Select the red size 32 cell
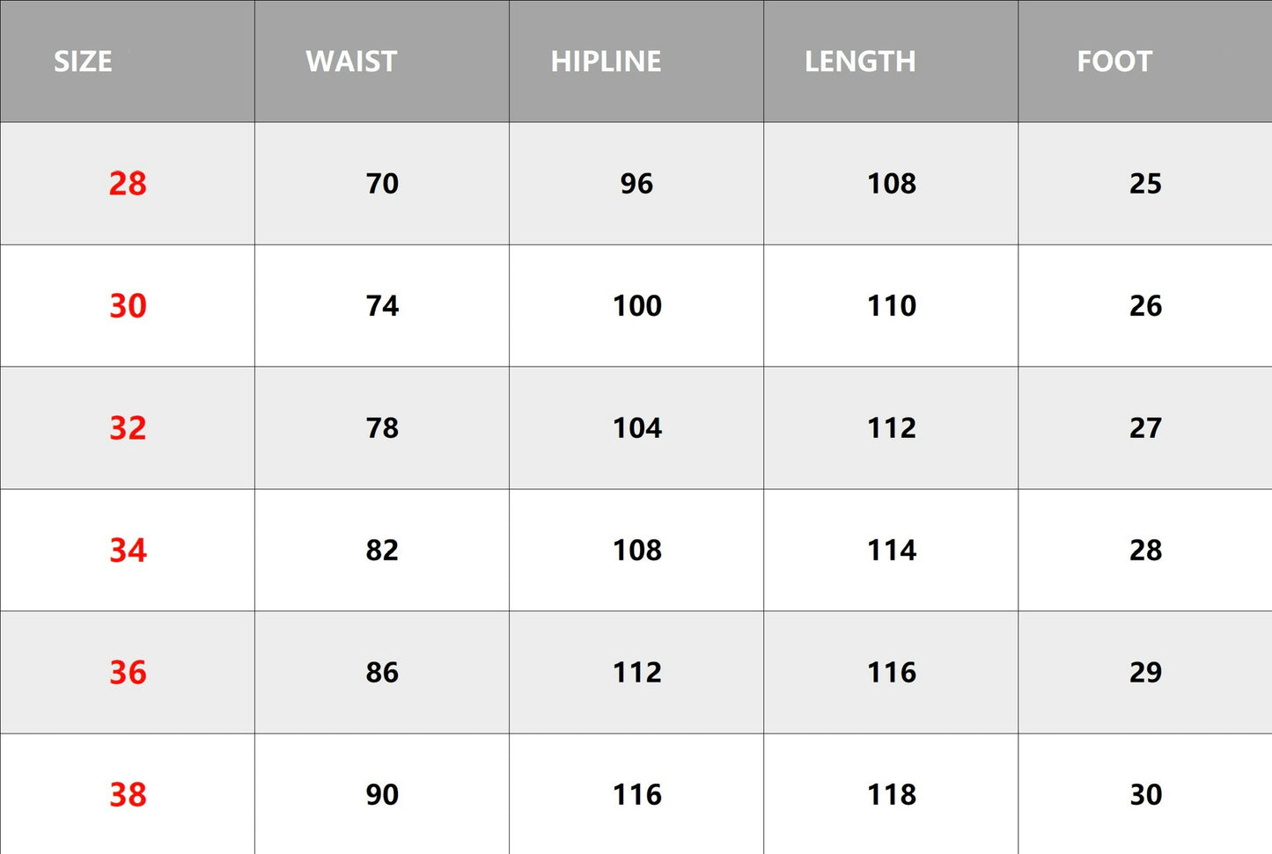The image size is (1272, 854). click(128, 428)
